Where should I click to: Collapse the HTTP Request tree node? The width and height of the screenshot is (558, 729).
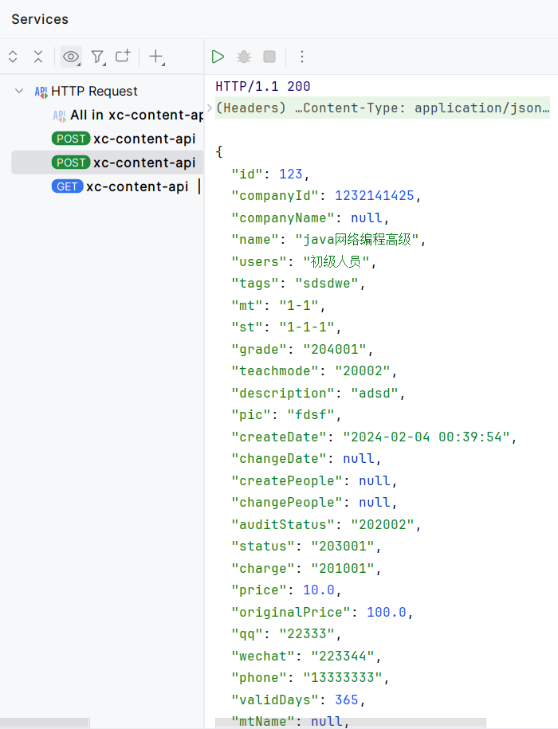pyautogui.click(x=19, y=91)
